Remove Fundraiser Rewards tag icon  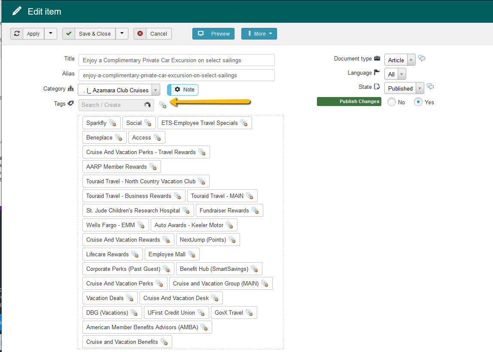[x=255, y=210]
